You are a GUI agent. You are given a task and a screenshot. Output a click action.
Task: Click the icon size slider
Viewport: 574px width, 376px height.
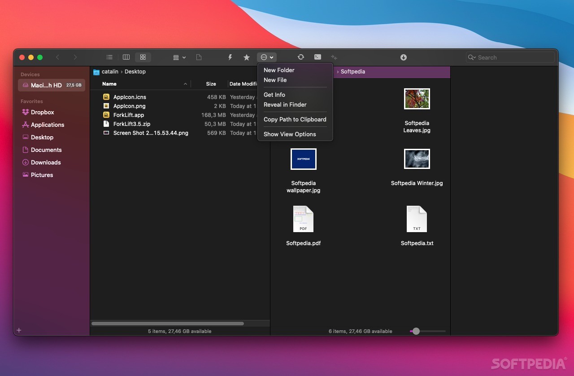[428, 331]
